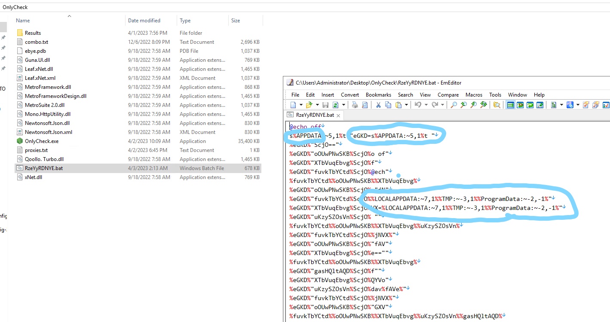The width and height of the screenshot is (610, 322).
Task: Click the Redo arrow icon
Action: pos(435,105)
